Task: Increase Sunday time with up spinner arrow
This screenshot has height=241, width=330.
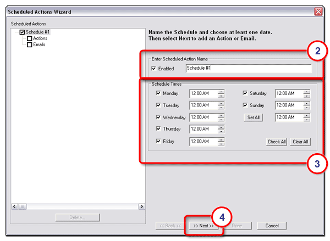Action: tap(307, 103)
